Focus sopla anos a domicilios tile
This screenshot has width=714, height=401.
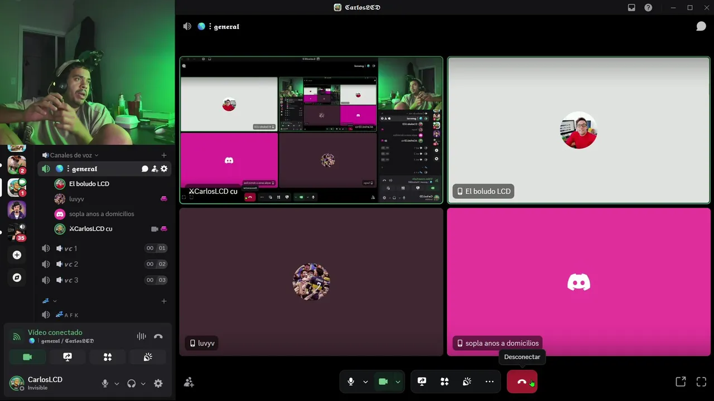[x=578, y=282]
